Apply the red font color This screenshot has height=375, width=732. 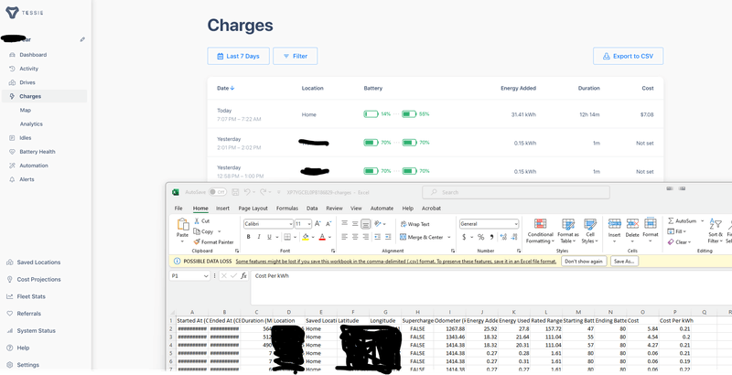point(322,238)
